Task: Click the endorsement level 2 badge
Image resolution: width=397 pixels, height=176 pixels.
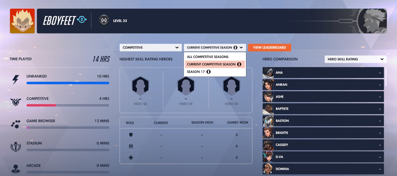Action: (82, 20)
